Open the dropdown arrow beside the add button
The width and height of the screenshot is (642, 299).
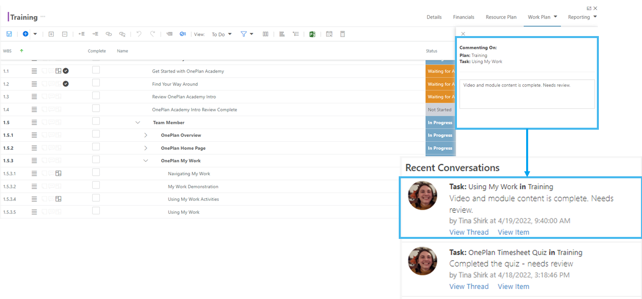coord(35,34)
